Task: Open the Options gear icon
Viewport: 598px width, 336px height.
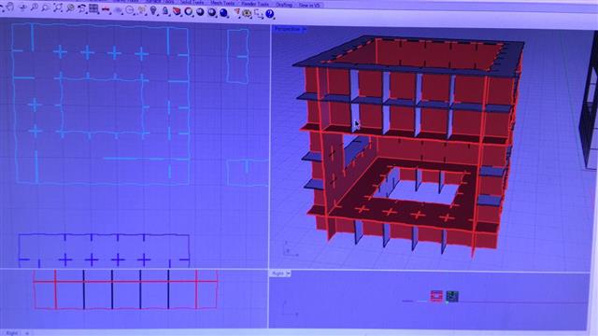Action: [x=247, y=13]
